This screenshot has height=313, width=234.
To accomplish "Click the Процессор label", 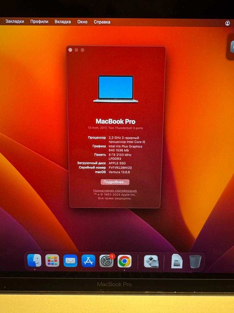I will tap(97, 138).
